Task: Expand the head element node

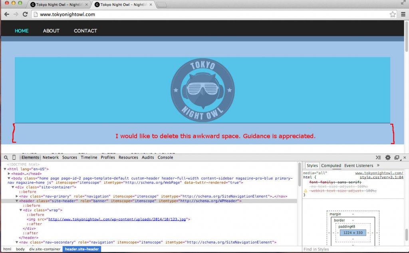Action: (x=9, y=174)
